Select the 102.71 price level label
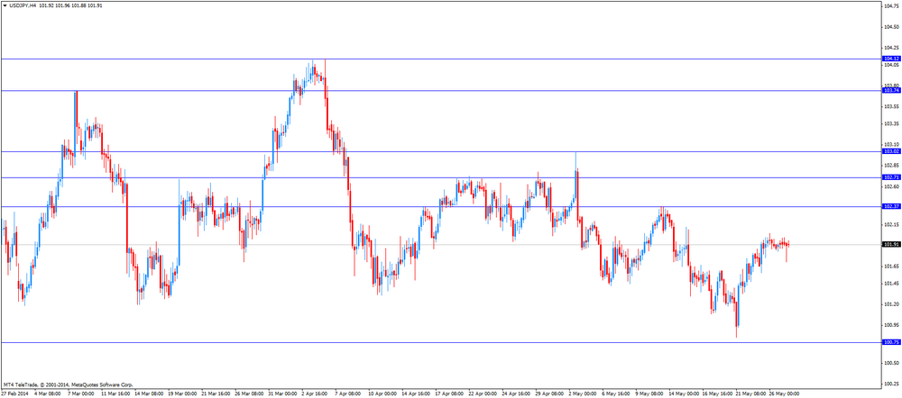The height and width of the screenshot is (398, 902). click(891, 177)
